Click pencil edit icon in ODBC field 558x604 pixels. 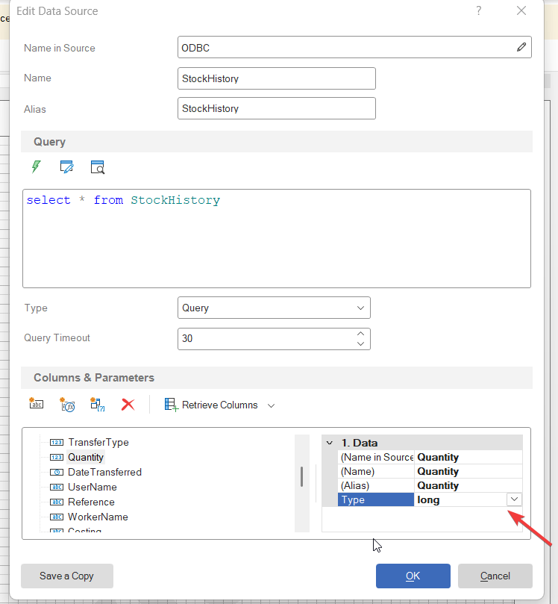coord(521,47)
